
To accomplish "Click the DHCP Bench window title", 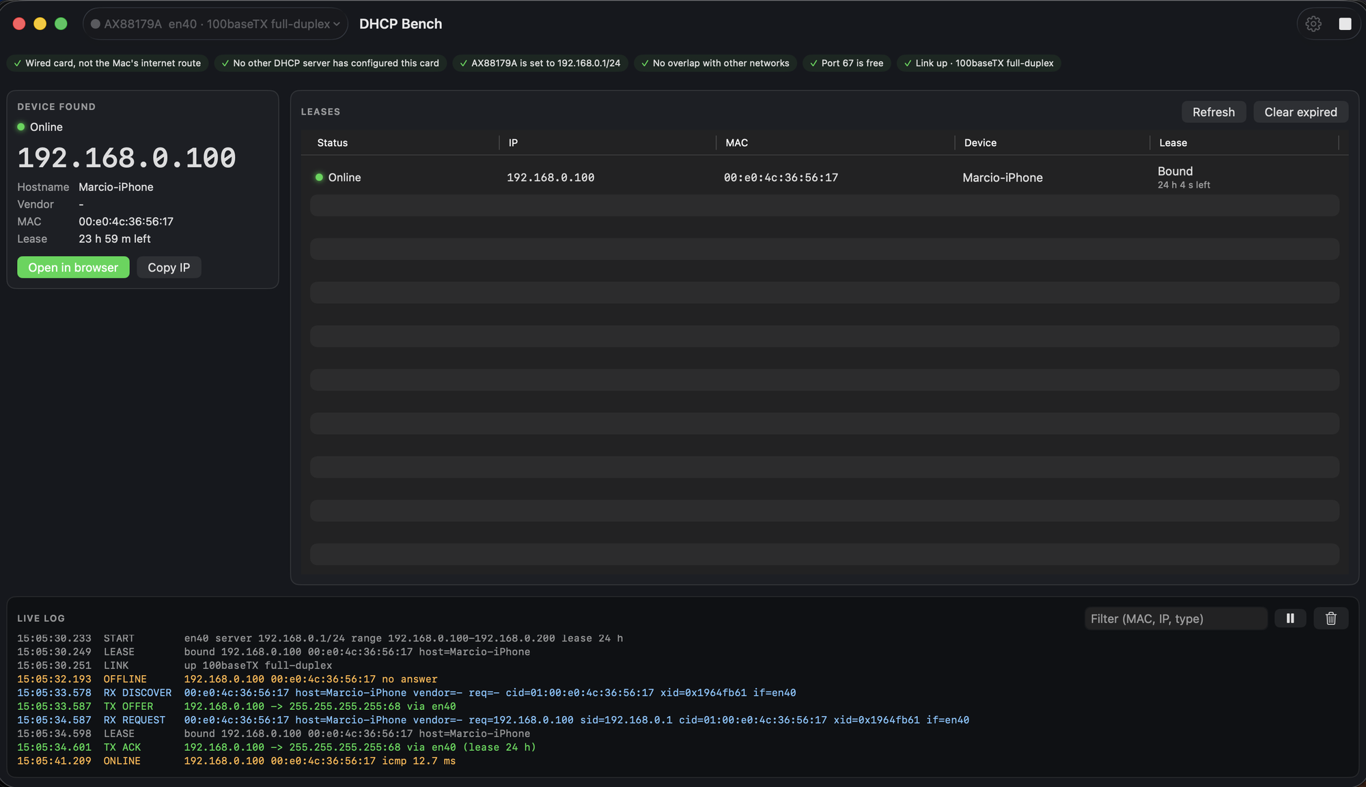I will click(400, 24).
